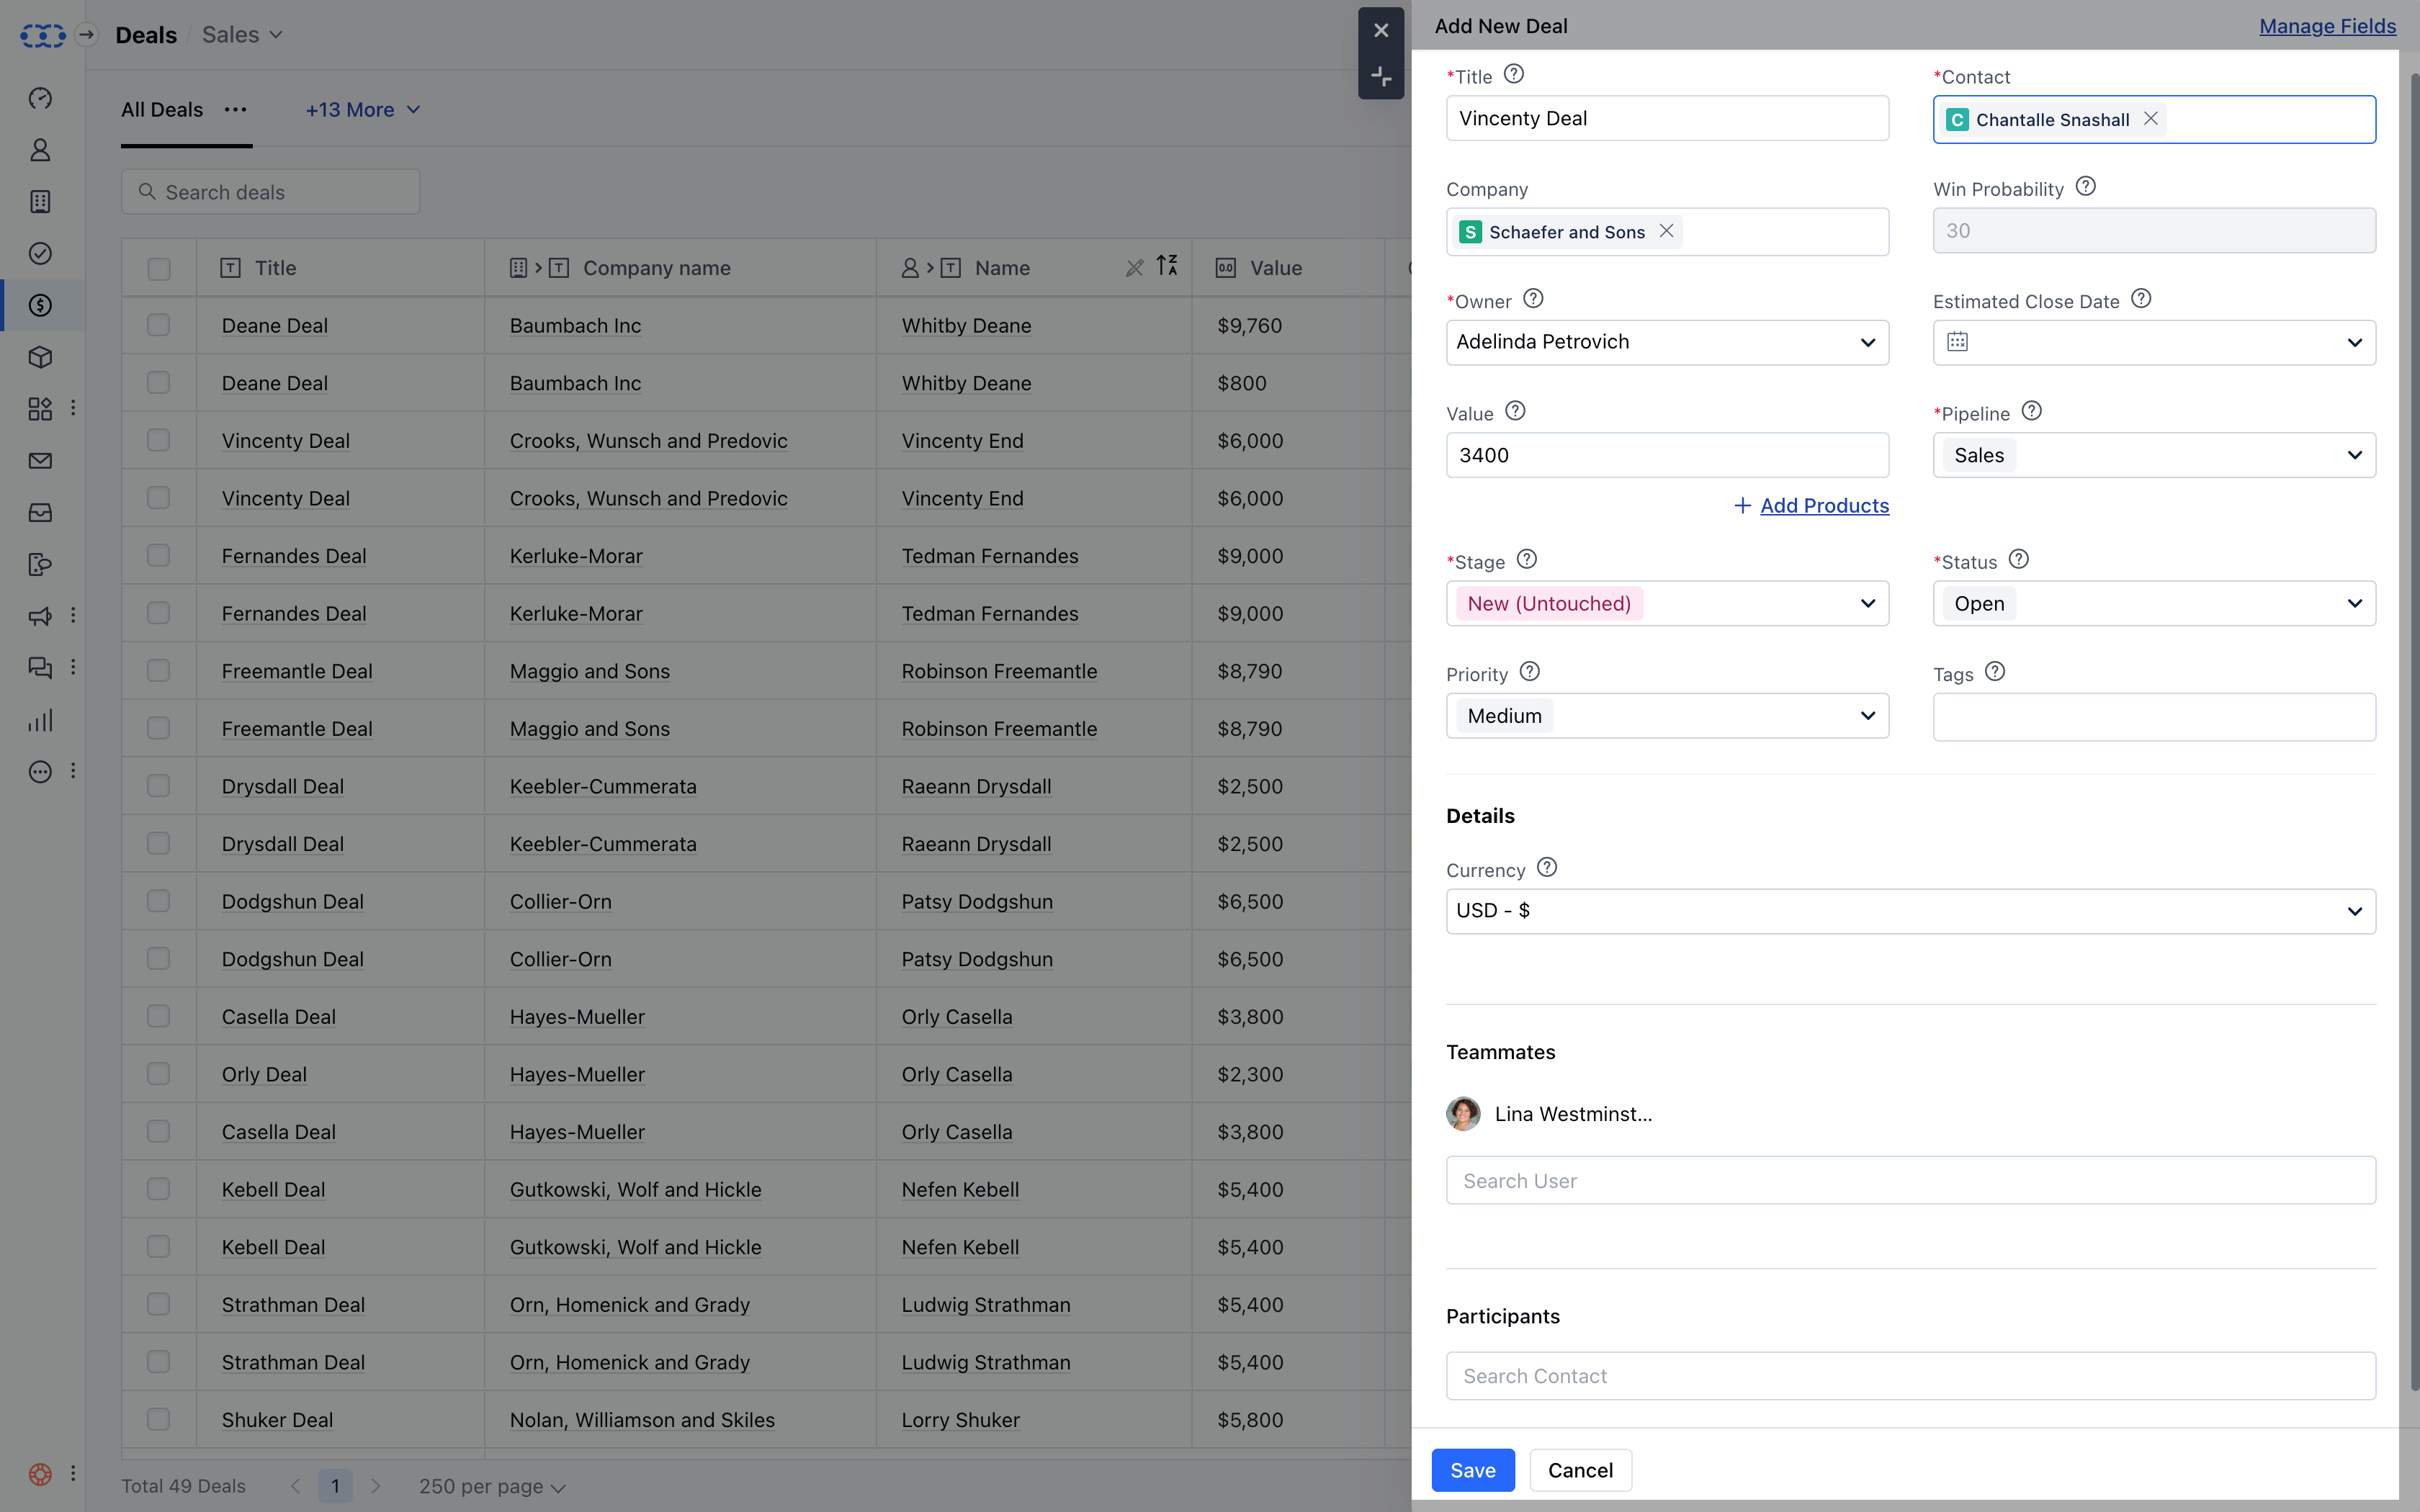Open the campaigns megaphone icon in sidebar
The height and width of the screenshot is (1512, 2420).
(40, 616)
